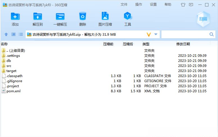Click the 扫描 (Scan) shield button
Image resolution: width=218 pixels, height=137 pixels.
point(203,19)
